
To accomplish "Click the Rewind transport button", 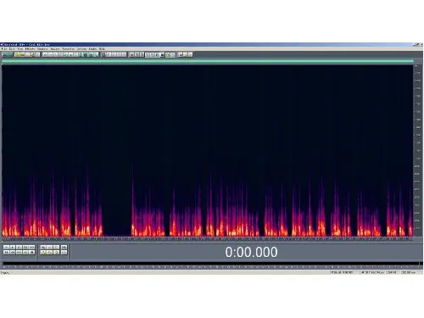I will (13, 252).
